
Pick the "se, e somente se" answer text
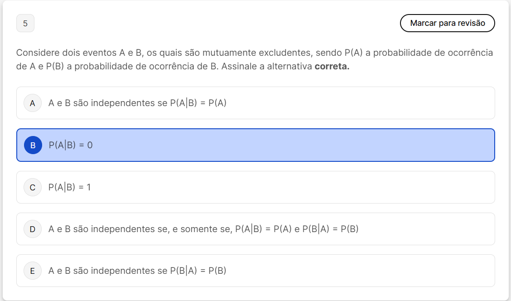(x=199, y=229)
